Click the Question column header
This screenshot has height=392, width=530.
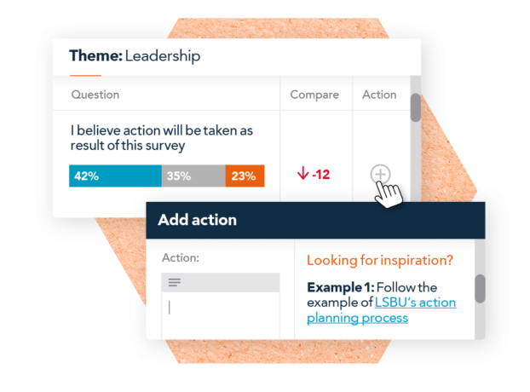pyautogui.click(x=95, y=95)
